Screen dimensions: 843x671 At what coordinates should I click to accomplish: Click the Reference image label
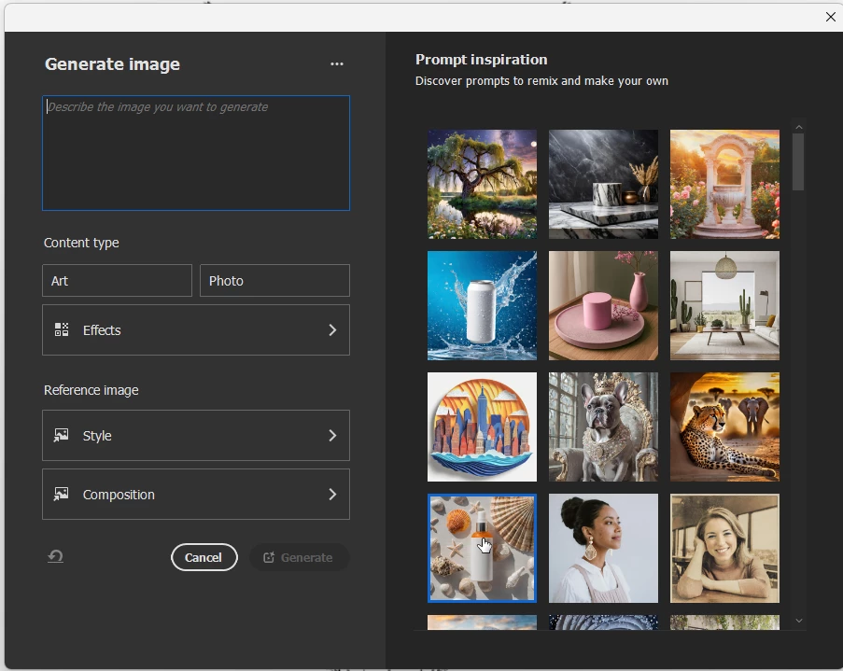click(91, 390)
